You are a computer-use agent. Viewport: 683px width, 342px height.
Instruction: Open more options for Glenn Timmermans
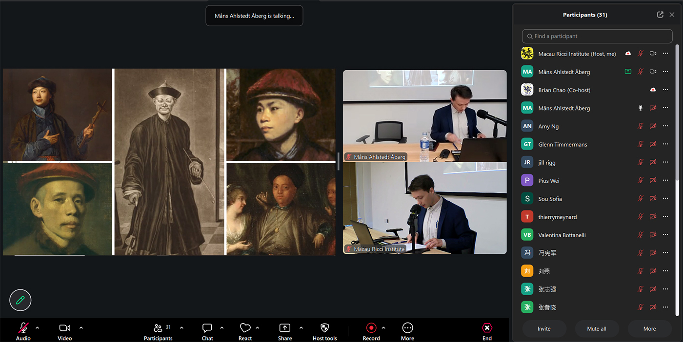point(665,144)
